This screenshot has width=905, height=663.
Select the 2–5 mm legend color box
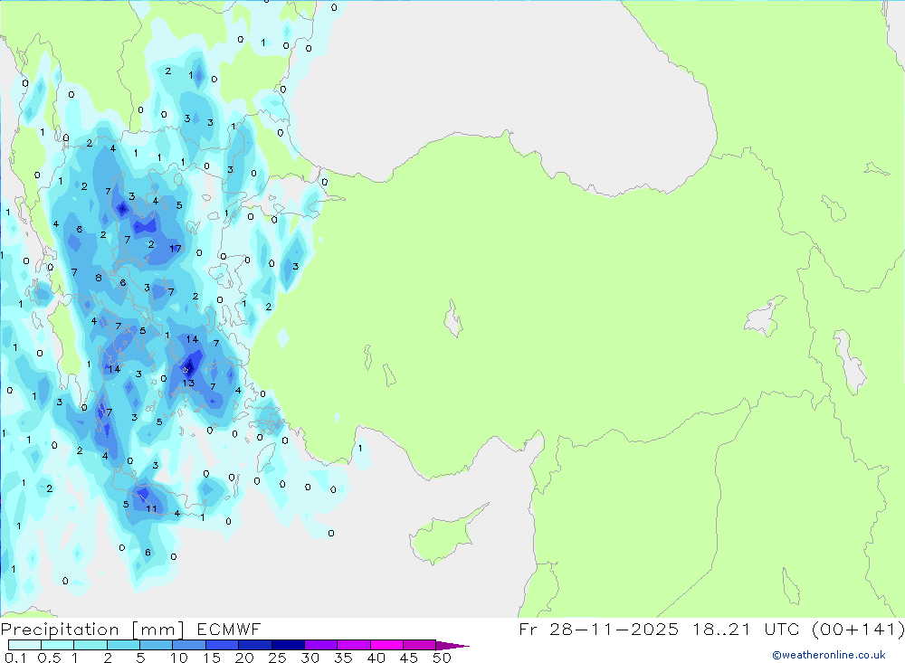[x=123, y=645]
